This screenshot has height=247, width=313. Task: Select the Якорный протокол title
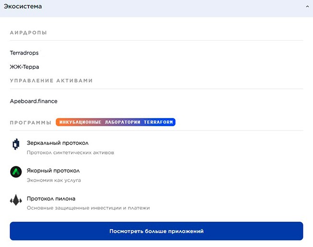[53, 171]
